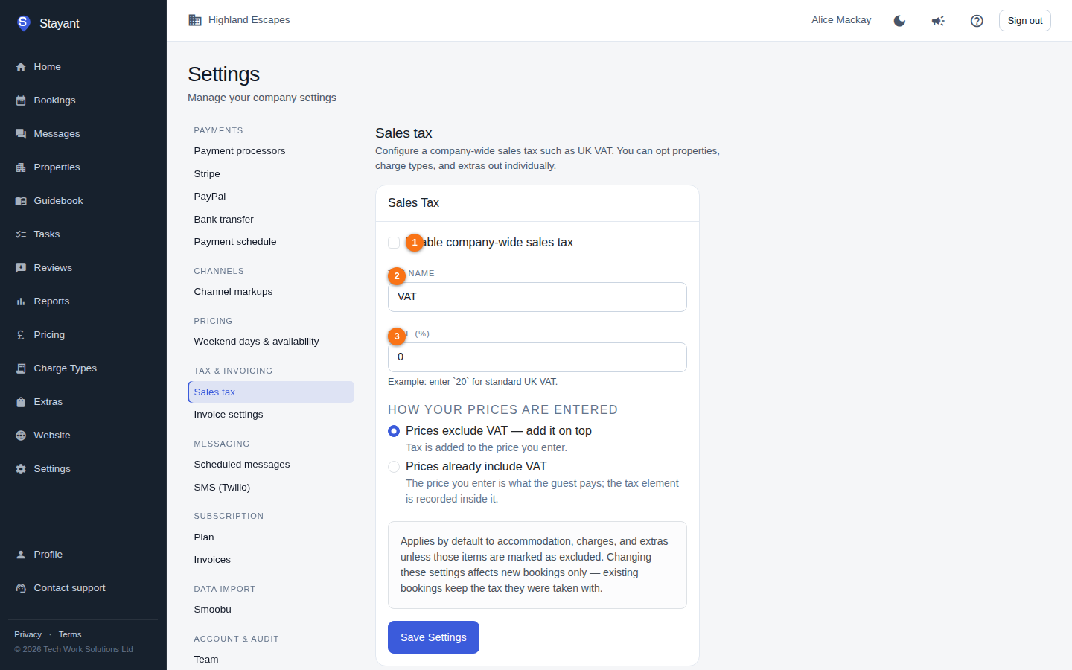
Task: Open Home via its house icon
Action: click(21, 67)
